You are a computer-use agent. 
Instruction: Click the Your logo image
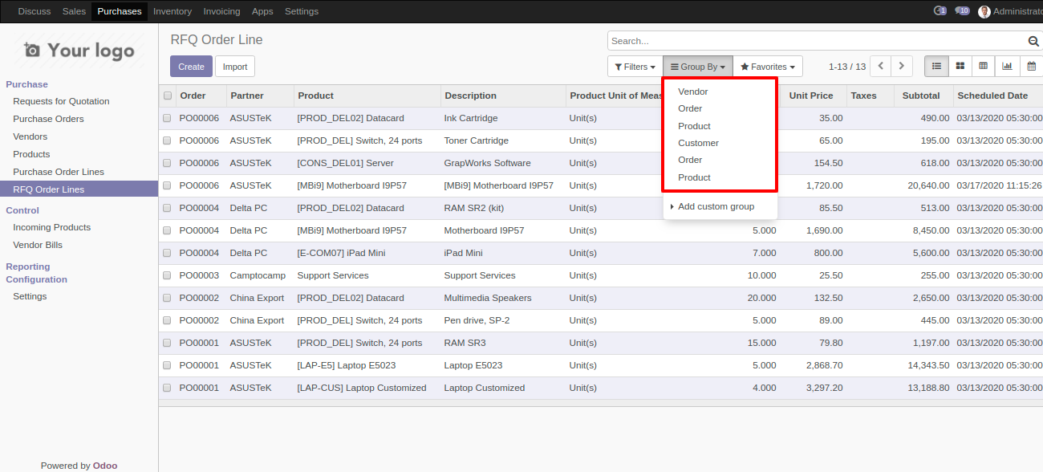pos(79,51)
